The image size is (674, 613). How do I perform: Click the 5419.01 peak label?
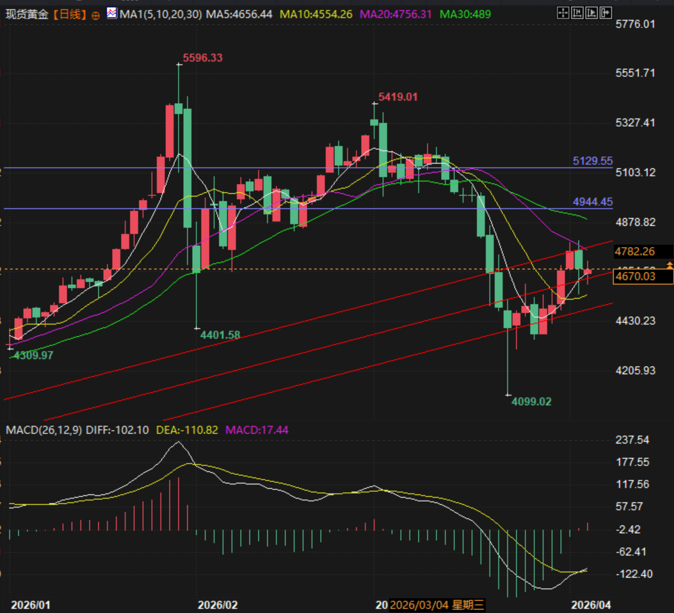pyautogui.click(x=398, y=97)
